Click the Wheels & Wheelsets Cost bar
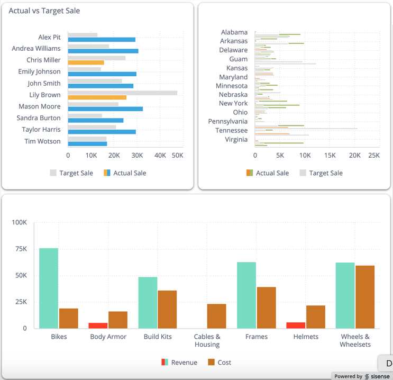This screenshot has width=393, height=380. 365,296
